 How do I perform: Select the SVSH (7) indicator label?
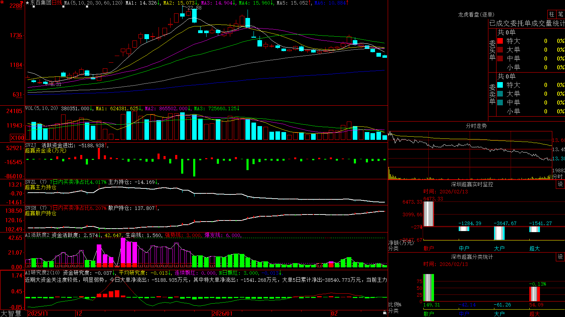[x=36, y=208]
